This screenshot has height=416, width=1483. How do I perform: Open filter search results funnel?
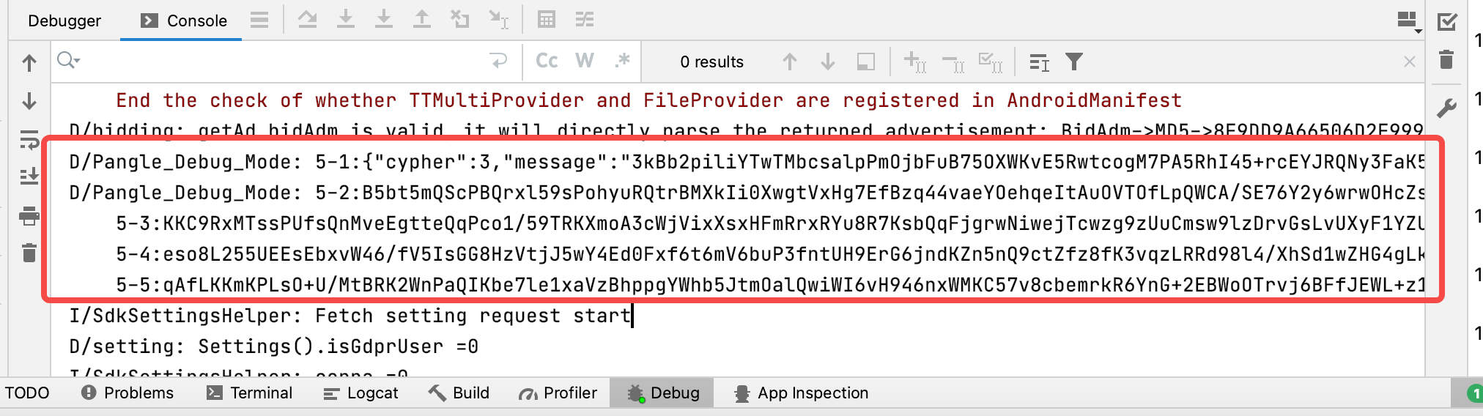[1074, 62]
